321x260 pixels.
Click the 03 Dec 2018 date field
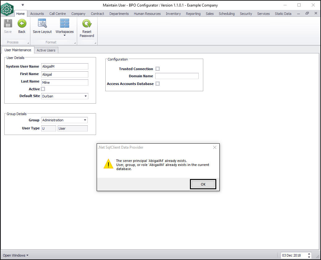[x=293, y=255]
